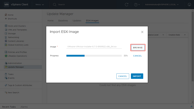Click the Image file name field
The width and height of the screenshot is (194, 109).
[94, 47]
